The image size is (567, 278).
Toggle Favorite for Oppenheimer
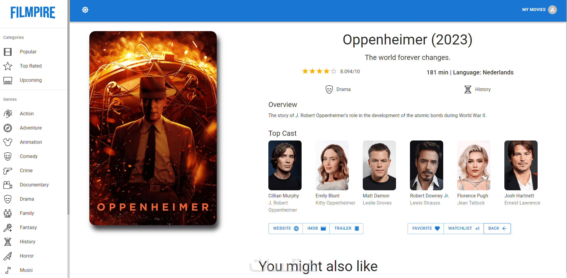pos(426,229)
